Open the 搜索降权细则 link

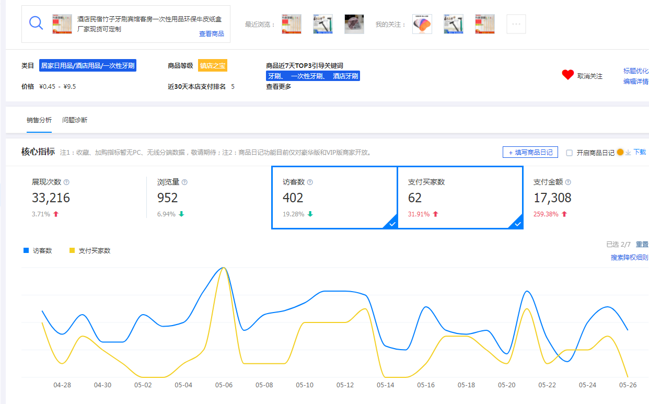pos(629,258)
